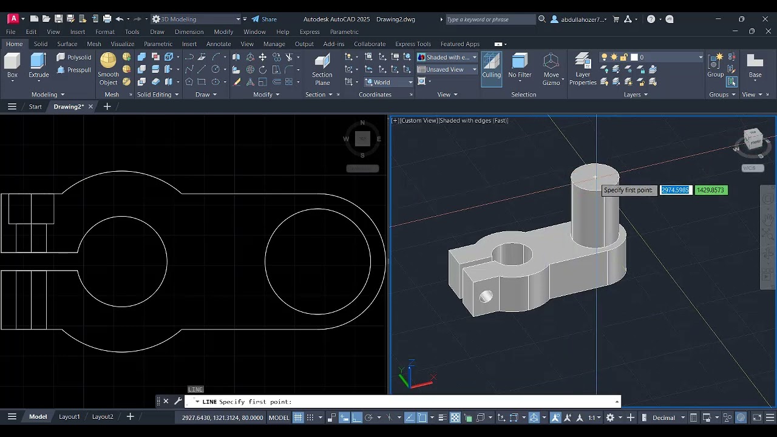Toggle MODEL space button in status bar
The height and width of the screenshot is (437, 777).
pyautogui.click(x=279, y=418)
